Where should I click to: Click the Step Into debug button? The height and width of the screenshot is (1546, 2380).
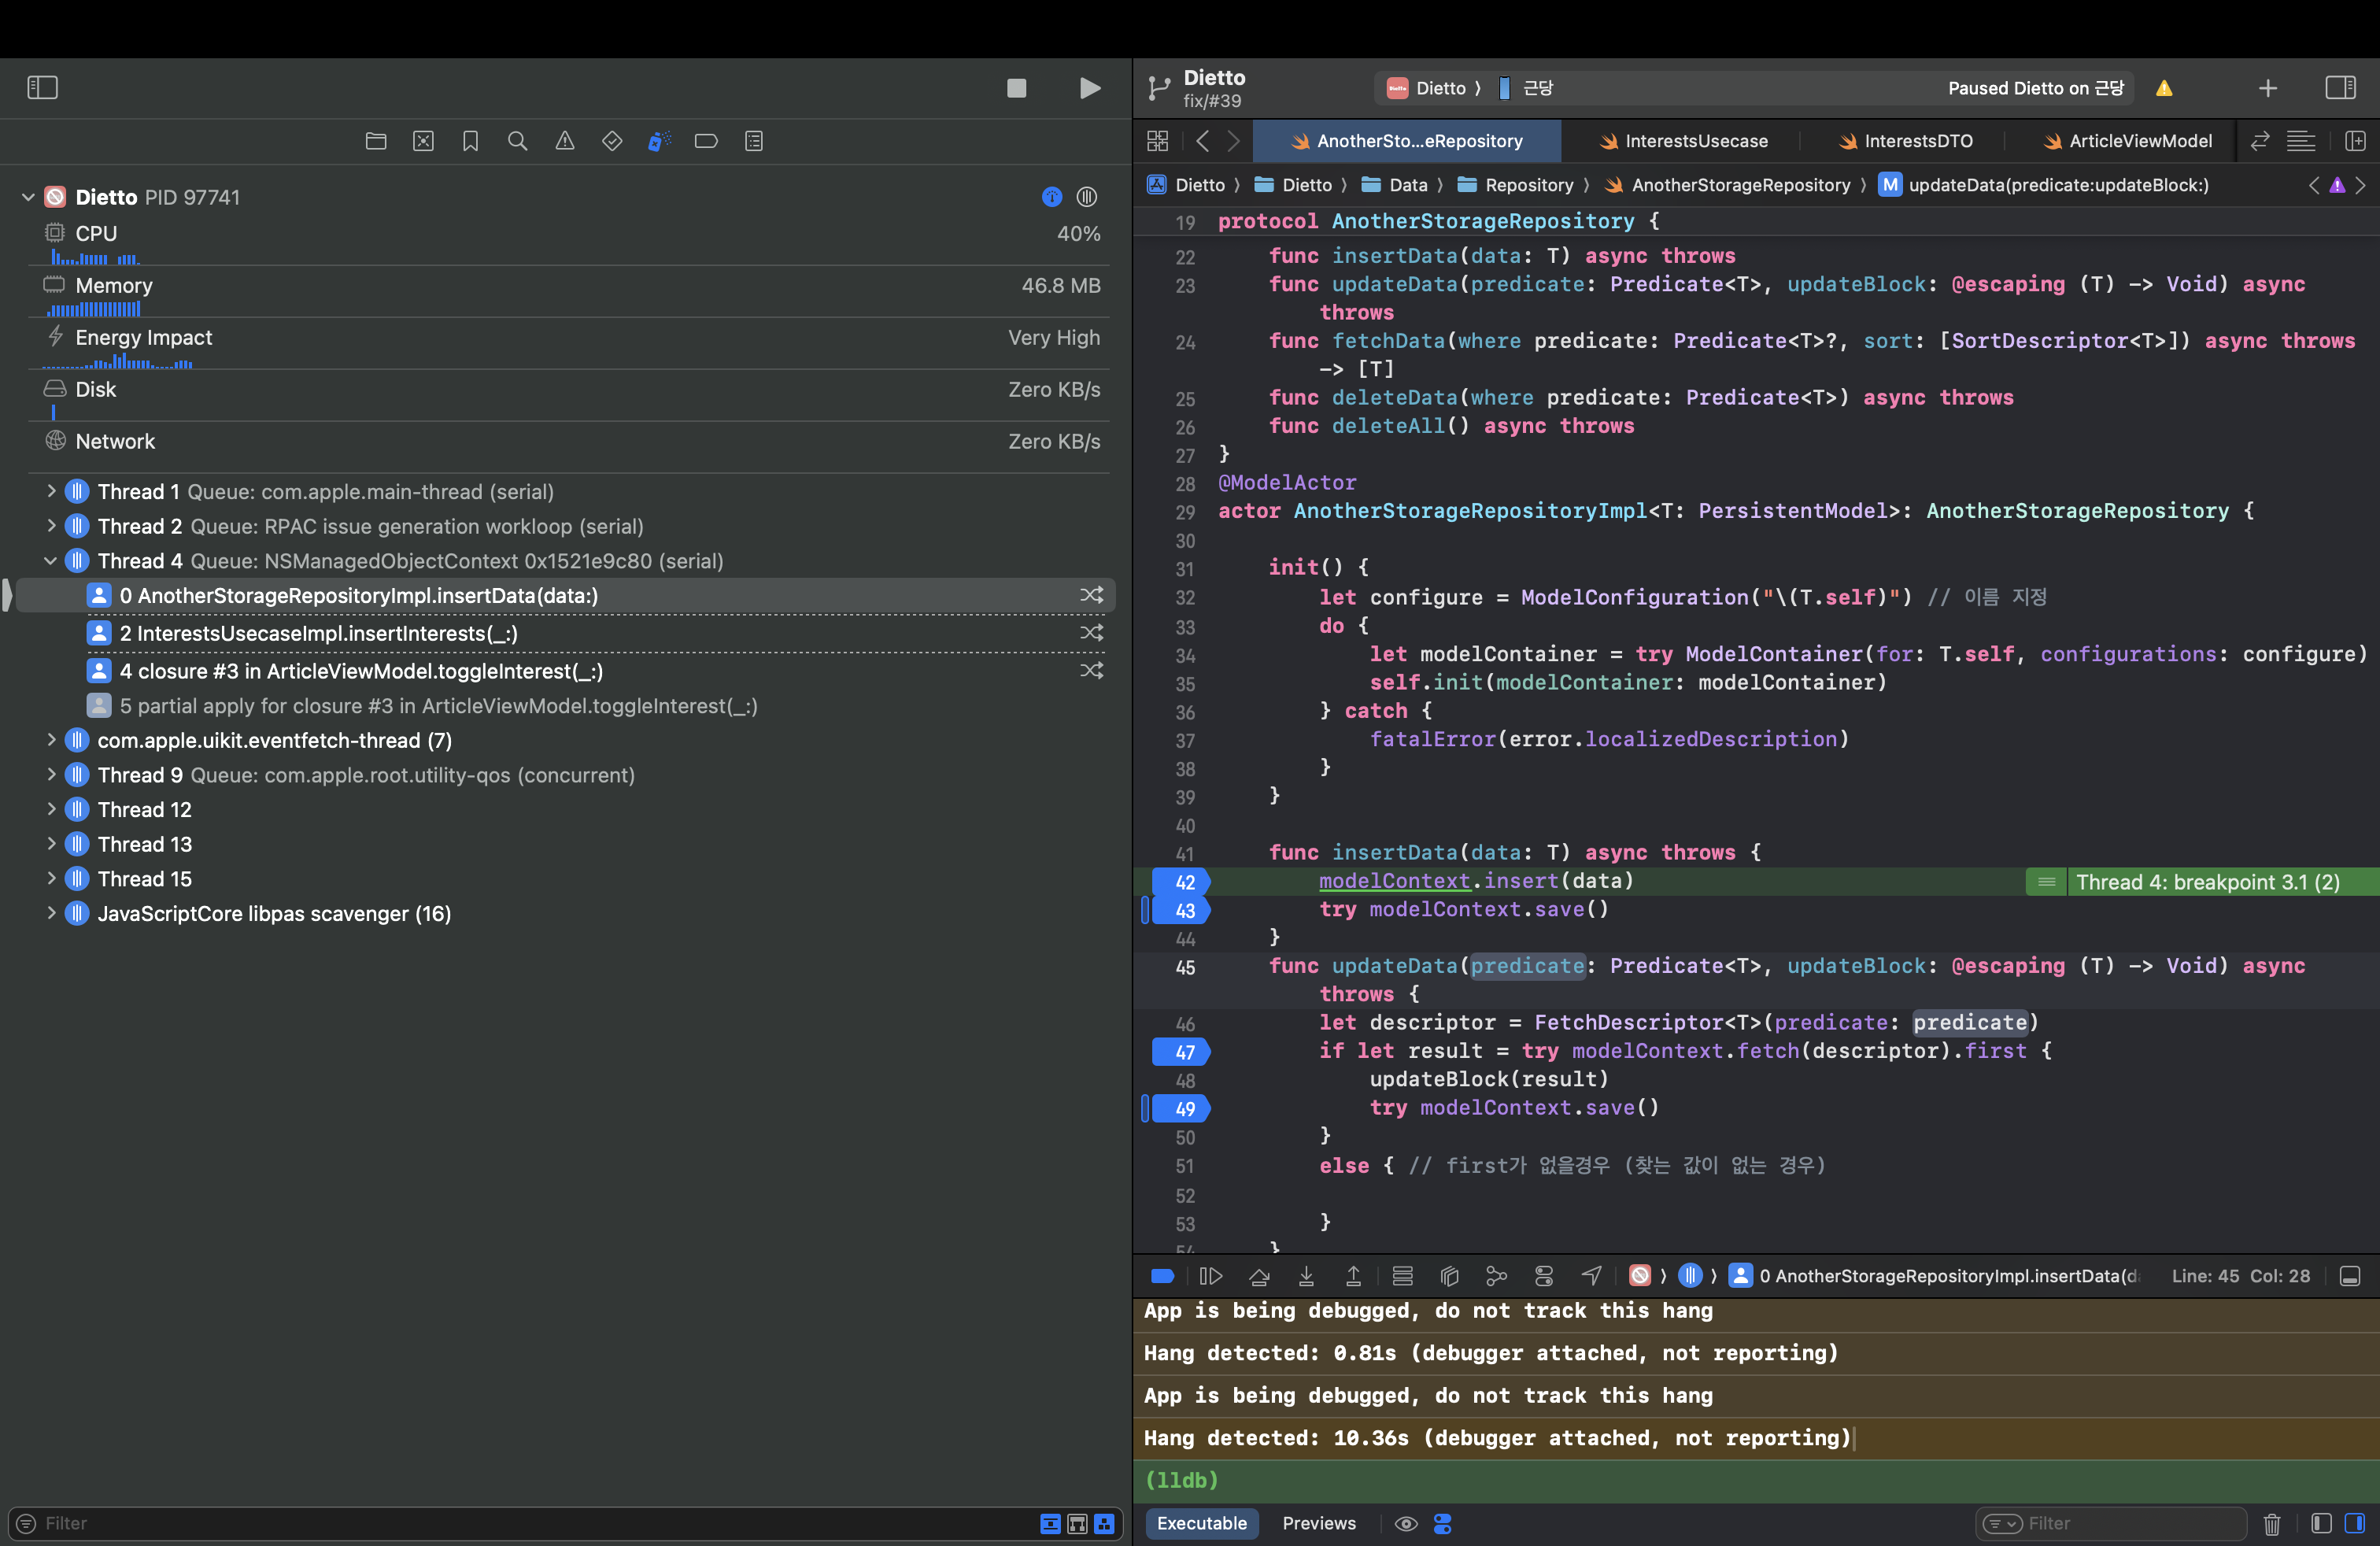[x=1306, y=1276]
